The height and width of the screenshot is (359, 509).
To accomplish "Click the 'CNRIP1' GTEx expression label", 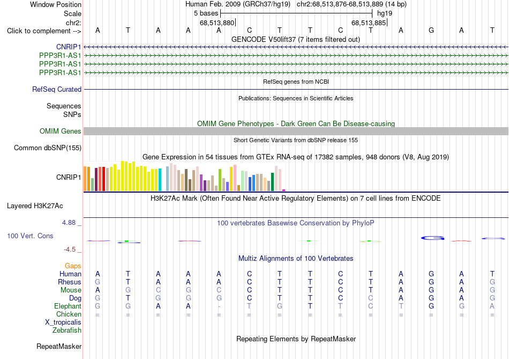I will (69, 177).
